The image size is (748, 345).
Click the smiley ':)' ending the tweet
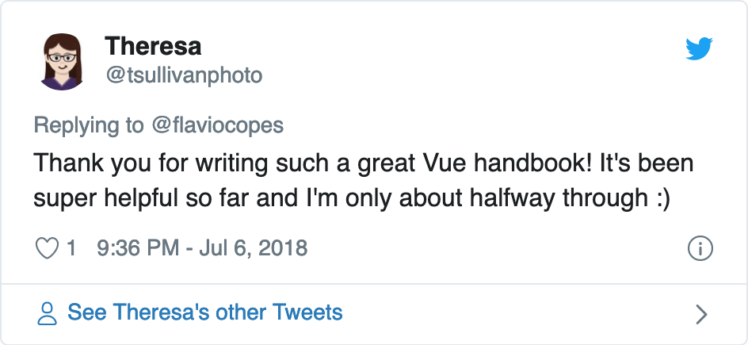pyautogui.click(x=662, y=198)
